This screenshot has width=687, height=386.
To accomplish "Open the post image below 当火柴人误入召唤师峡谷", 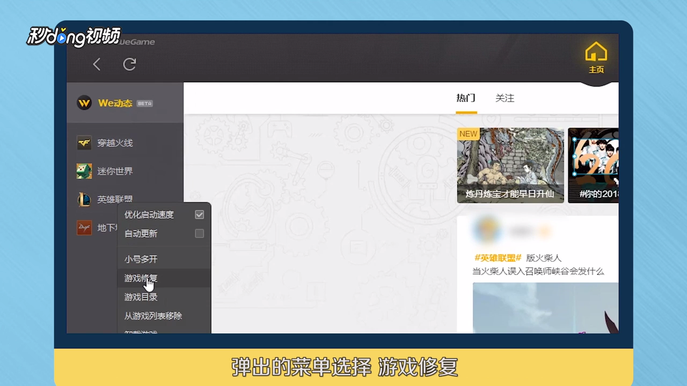I will tap(545, 308).
